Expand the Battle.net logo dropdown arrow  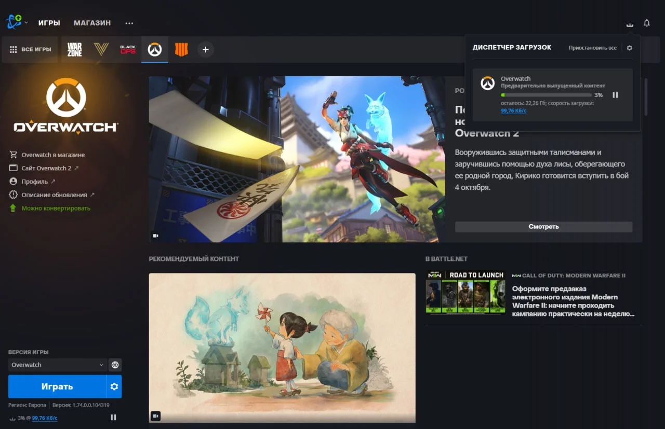point(26,23)
